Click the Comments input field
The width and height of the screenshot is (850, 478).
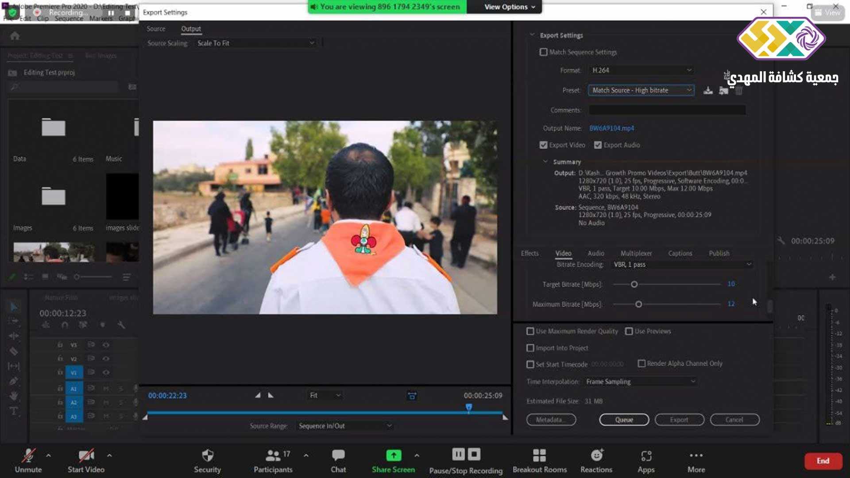[667, 110]
